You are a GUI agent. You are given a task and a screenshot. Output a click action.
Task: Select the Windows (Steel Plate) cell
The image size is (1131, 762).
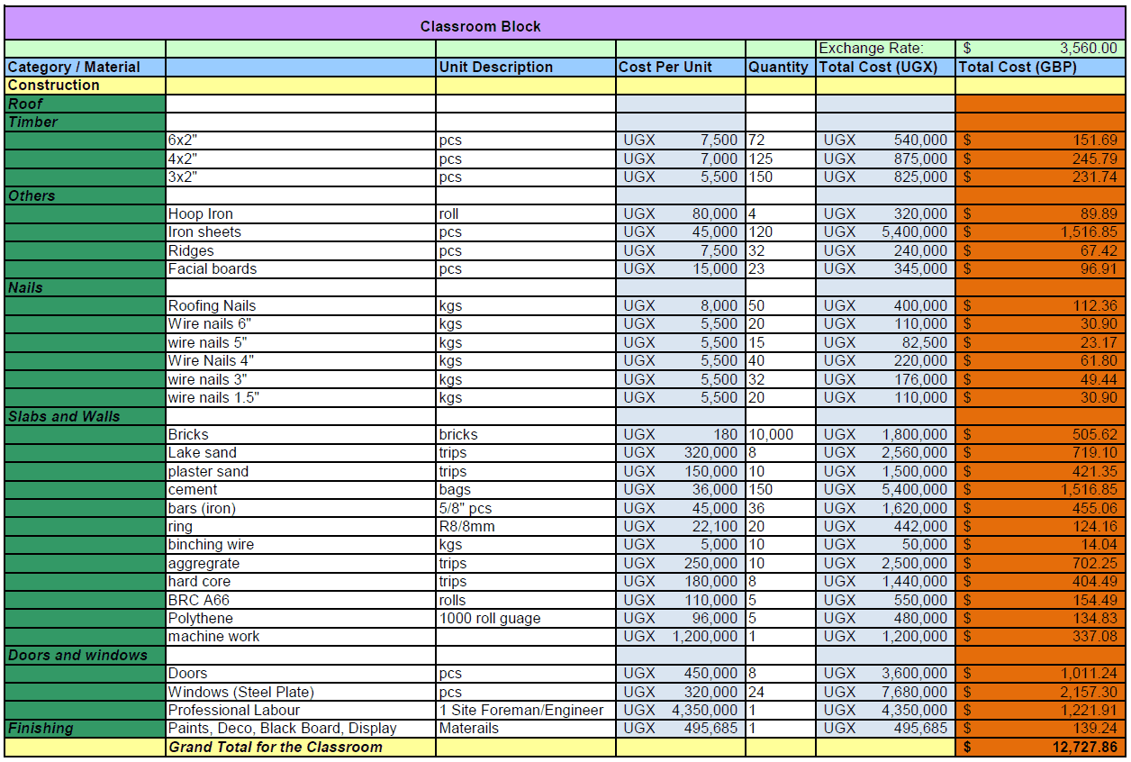(301, 692)
